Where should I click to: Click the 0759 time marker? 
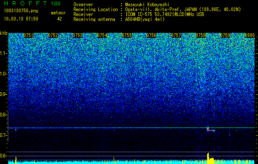pyautogui.click(x=225, y=35)
